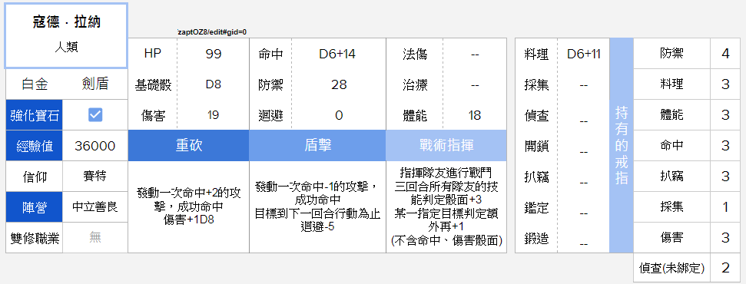Click the 基礎骰 label cell

pos(153,84)
